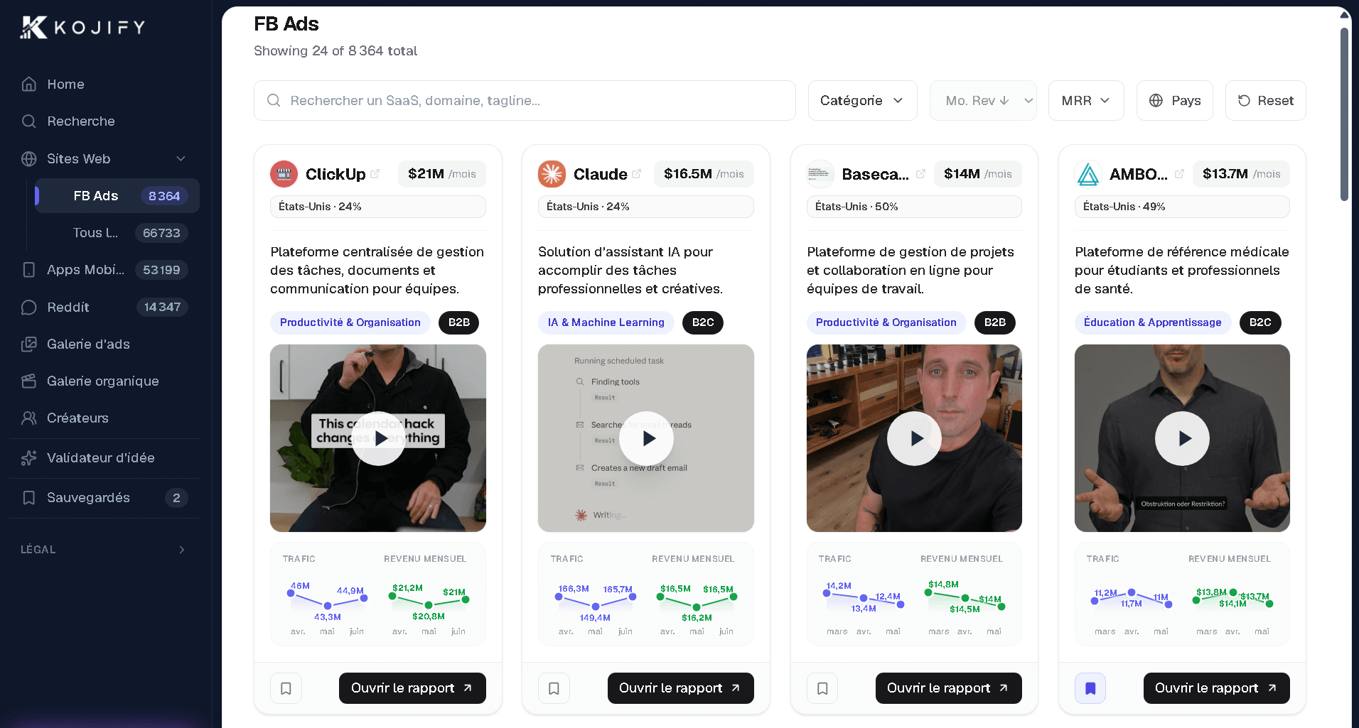Open AMBOSS external link icon
The width and height of the screenshot is (1359, 728).
(1180, 173)
